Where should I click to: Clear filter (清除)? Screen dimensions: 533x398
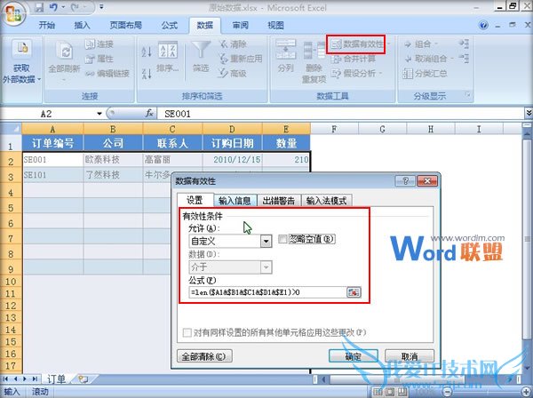[x=234, y=44]
